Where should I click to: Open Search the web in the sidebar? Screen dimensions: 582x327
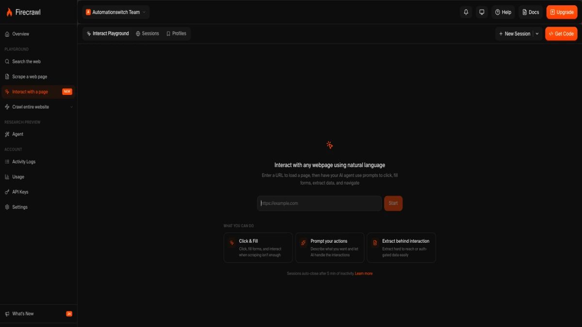pos(26,61)
